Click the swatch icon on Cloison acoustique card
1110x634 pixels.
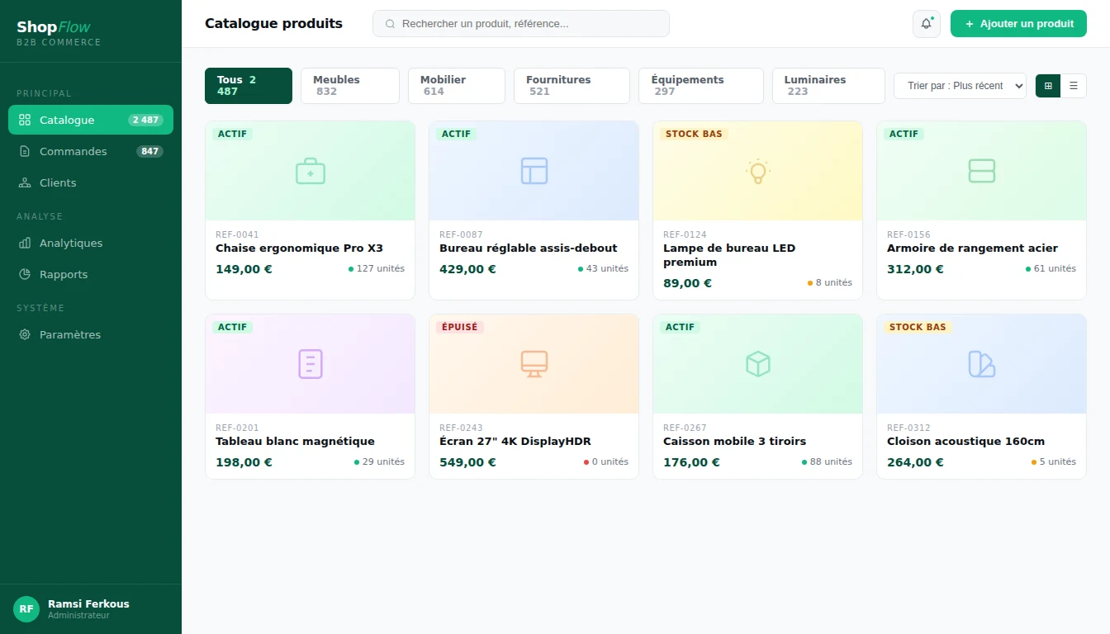982,364
